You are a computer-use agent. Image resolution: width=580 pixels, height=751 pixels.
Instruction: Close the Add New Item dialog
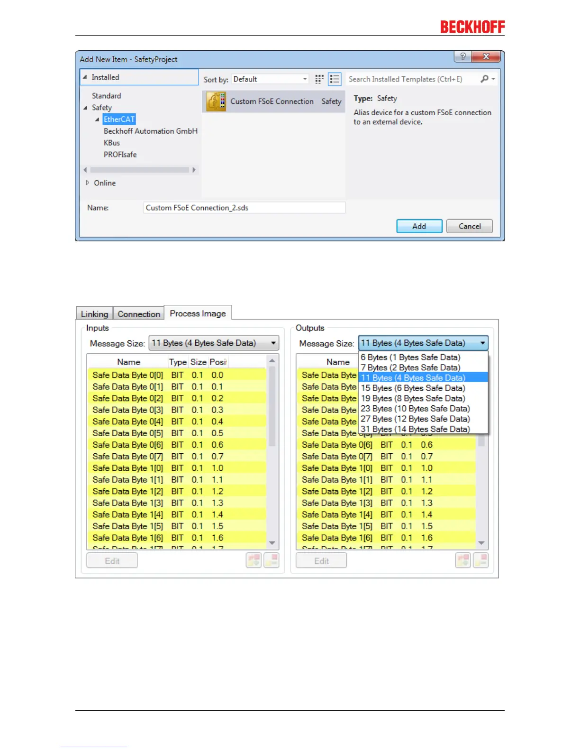(x=486, y=56)
